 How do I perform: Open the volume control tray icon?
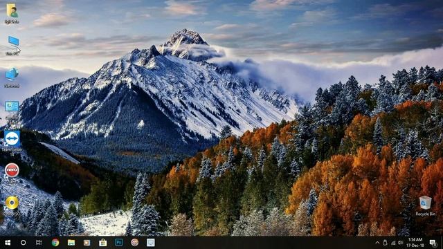tap(401, 243)
